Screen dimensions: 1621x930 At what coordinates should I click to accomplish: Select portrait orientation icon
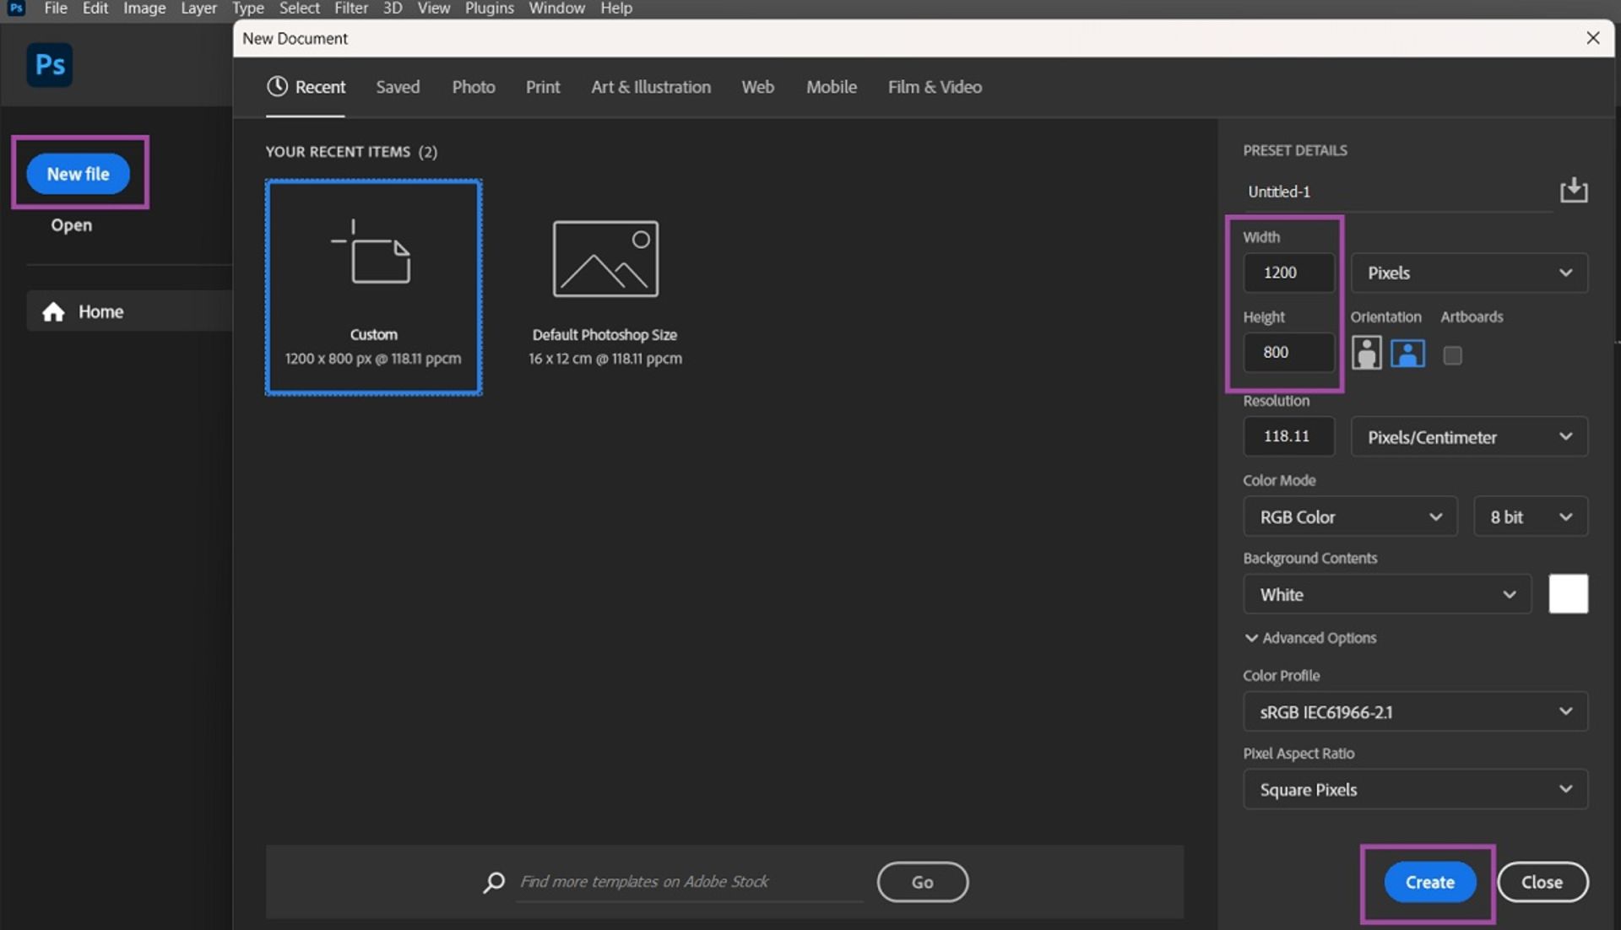pos(1366,353)
